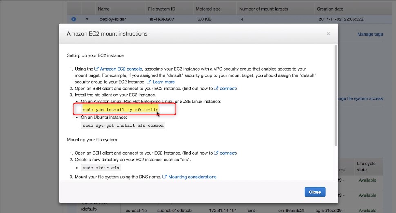This screenshot has height=213, width=396.
Task: Close the mount instructions dialog with X
Action: click(328, 33)
